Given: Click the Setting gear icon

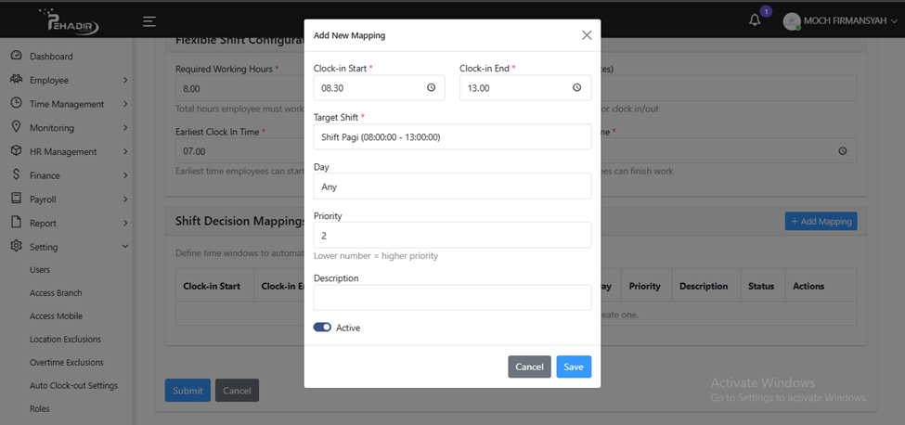Looking at the screenshot, I should (16, 246).
